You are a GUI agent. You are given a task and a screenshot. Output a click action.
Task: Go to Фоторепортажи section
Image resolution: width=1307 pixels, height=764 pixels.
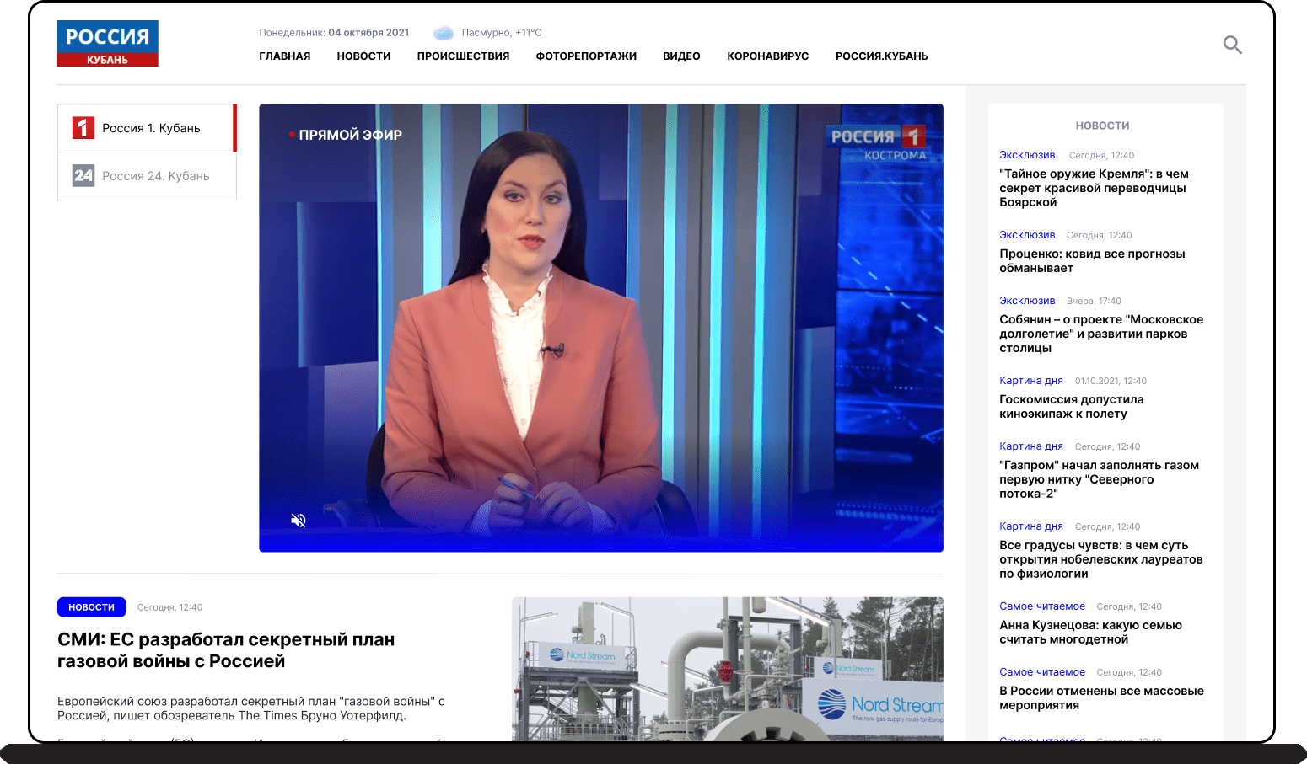pyautogui.click(x=586, y=56)
